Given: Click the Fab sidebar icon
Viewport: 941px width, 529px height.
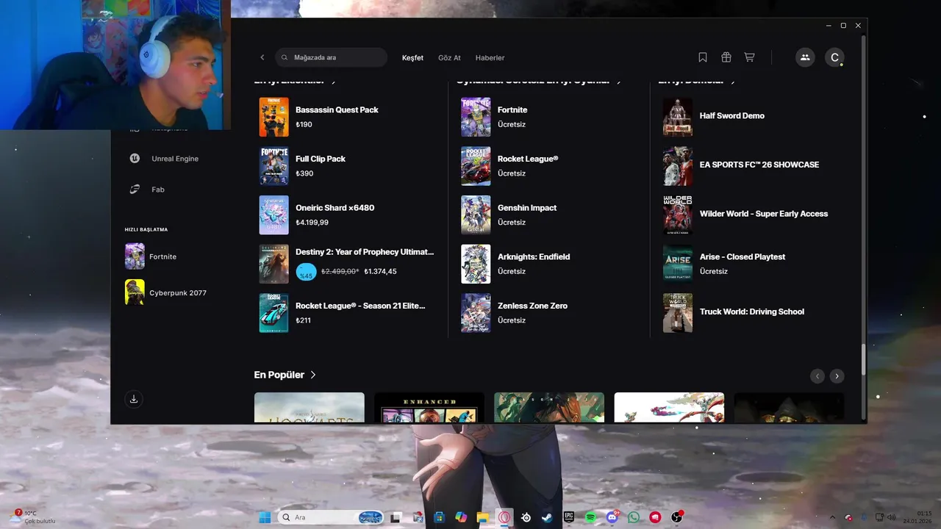Looking at the screenshot, I should pyautogui.click(x=135, y=189).
